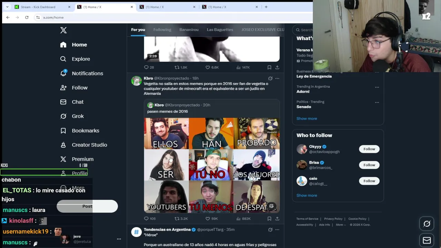Click the X logo in the sidebar
The height and width of the screenshot is (248, 441).
(x=63, y=30)
